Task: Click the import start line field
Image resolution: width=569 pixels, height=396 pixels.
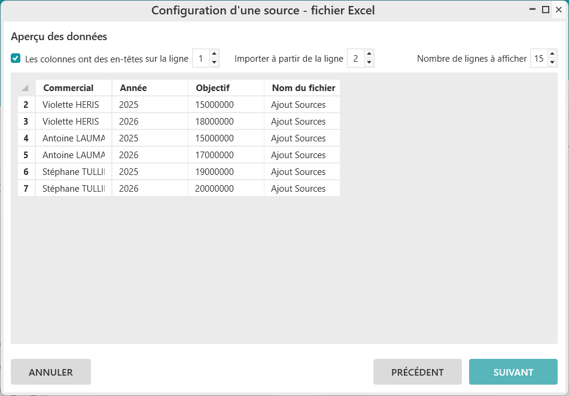Action: point(355,59)
